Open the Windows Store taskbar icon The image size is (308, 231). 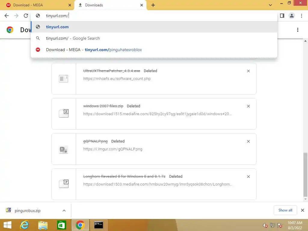coord(61,225)
